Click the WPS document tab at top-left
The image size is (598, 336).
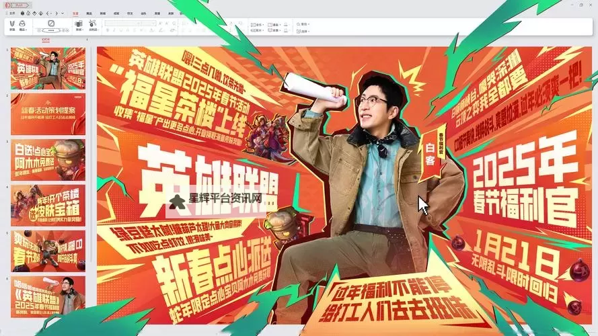pyautogui.click(x=18, y=5)
